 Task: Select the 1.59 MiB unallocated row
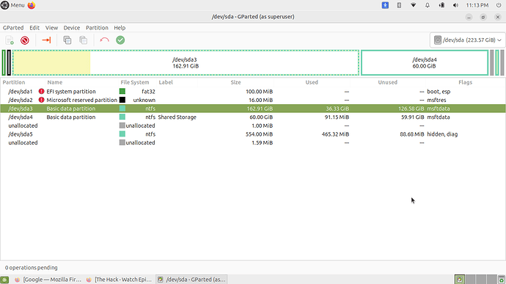253,142
